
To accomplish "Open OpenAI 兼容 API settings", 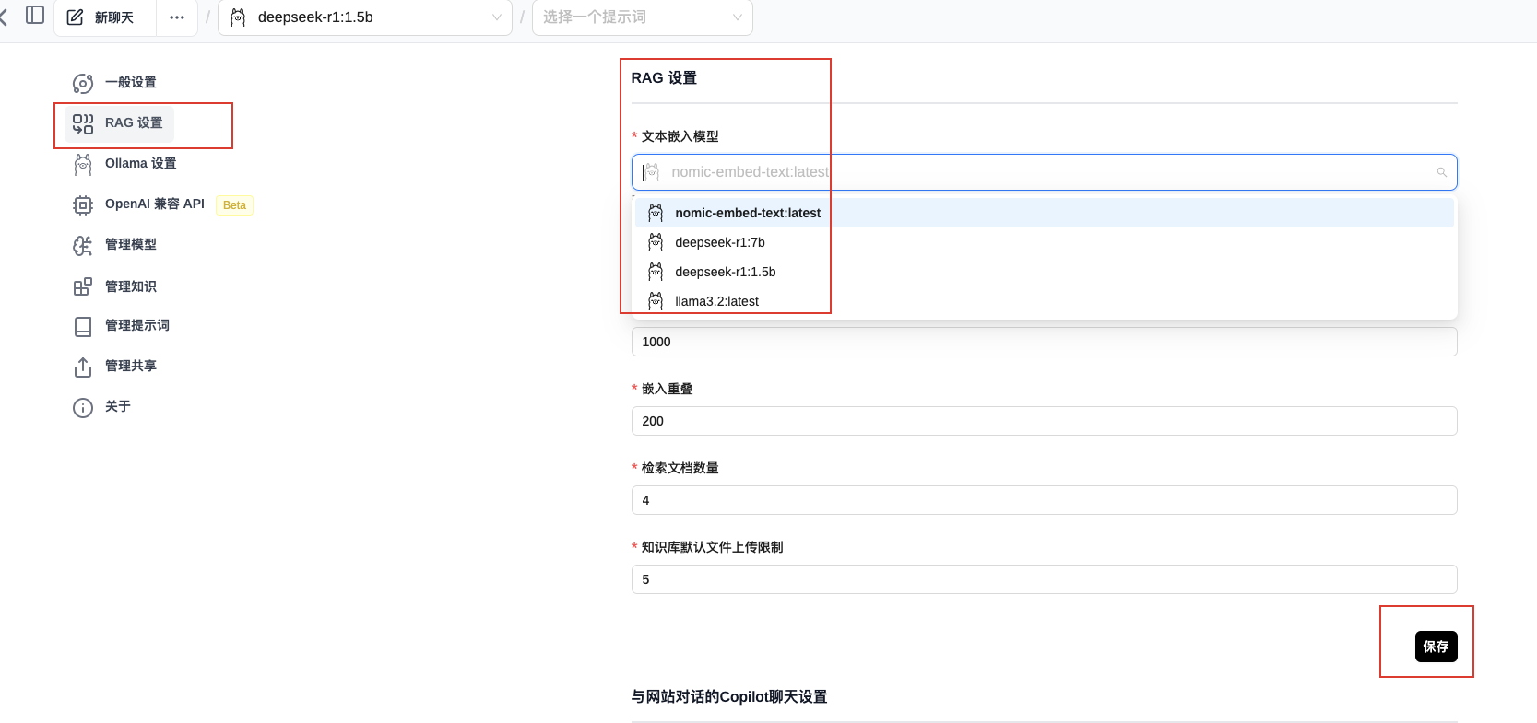I will click(155, 204).
